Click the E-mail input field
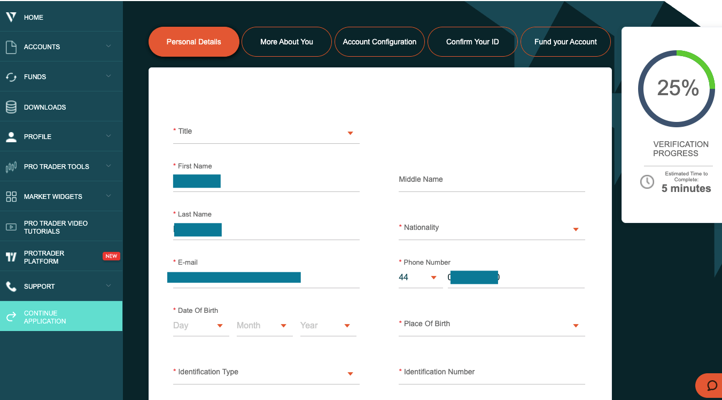The width and height of the screenshot is (722, 400). pos(266,278)
